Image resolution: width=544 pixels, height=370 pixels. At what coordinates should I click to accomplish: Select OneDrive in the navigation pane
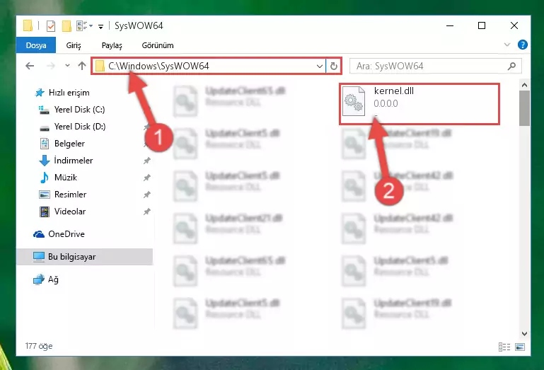66,234
